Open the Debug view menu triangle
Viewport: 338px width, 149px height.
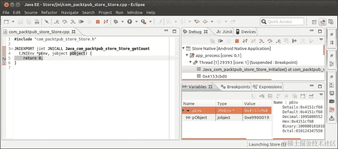click(x=321, y=39)
